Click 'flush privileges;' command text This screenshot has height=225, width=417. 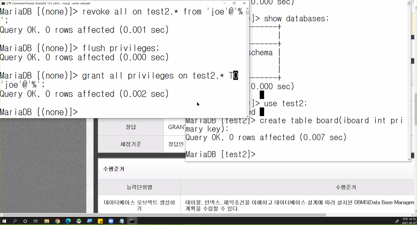point(121,48)
